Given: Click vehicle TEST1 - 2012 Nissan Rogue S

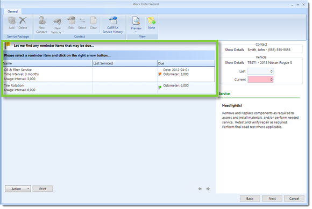Looking at the screenshot, I should pos(270,62).
